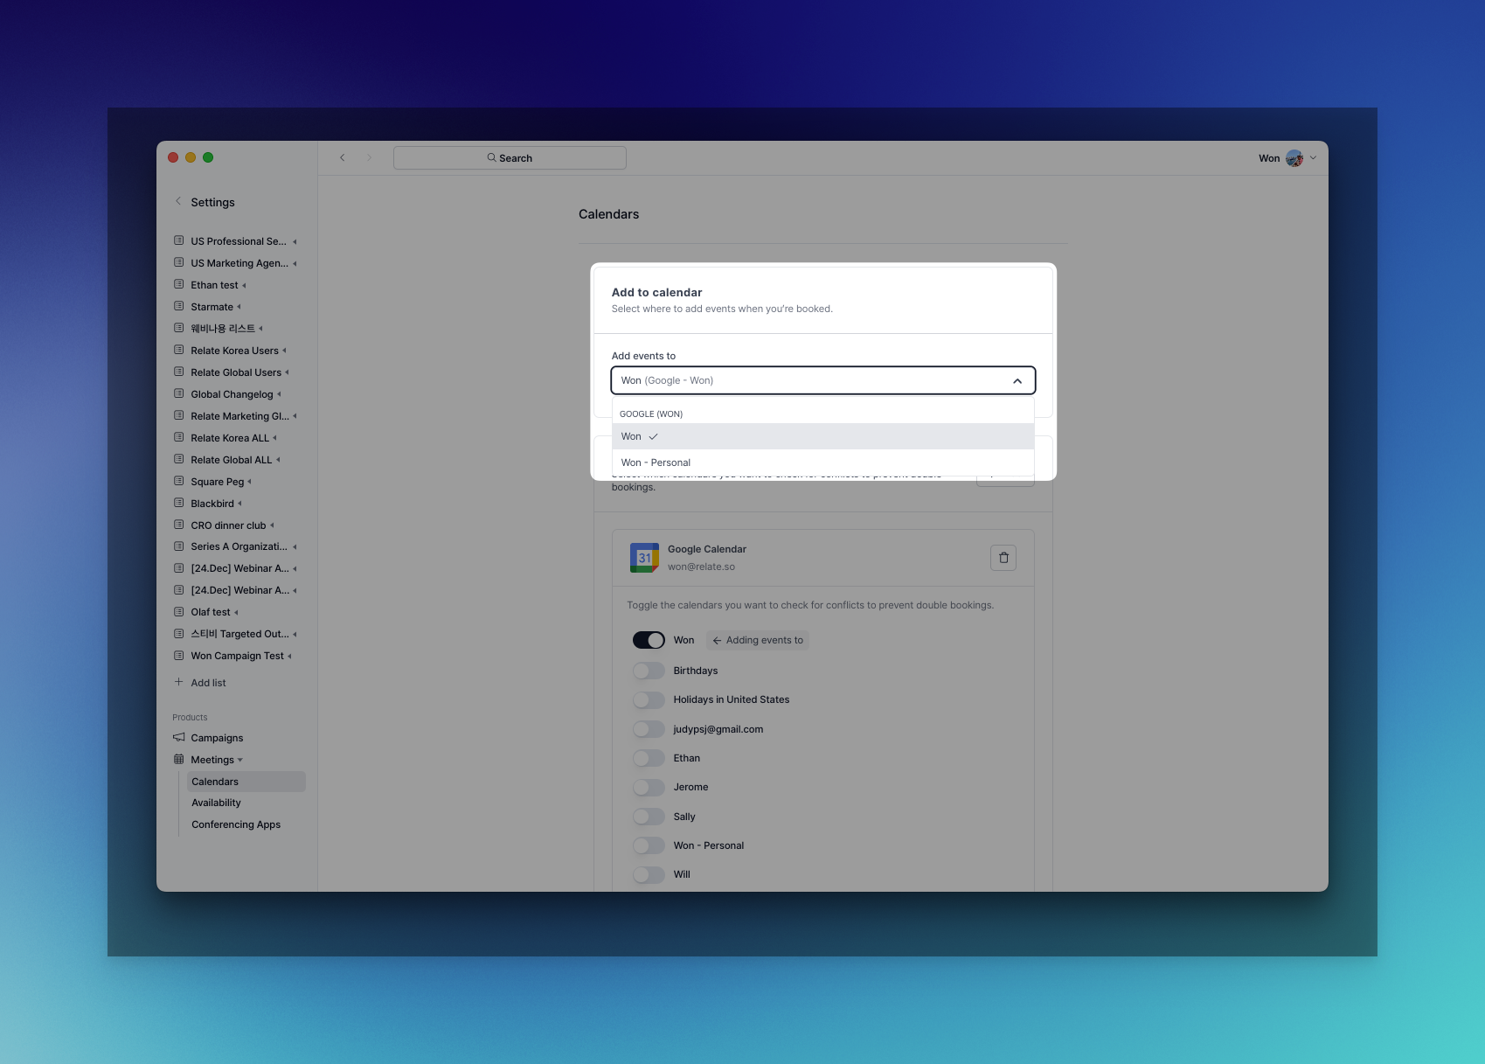Screen dimensions: 1485x1064
Task: Click the list icon beside Relate Global ALL
Action: click(178, 459)
